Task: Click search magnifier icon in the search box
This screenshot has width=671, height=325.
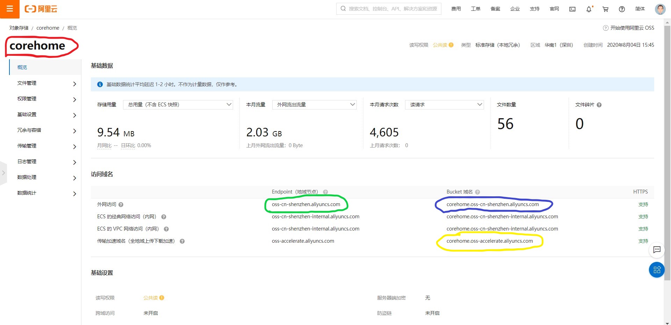Action: tap(343, 9)
